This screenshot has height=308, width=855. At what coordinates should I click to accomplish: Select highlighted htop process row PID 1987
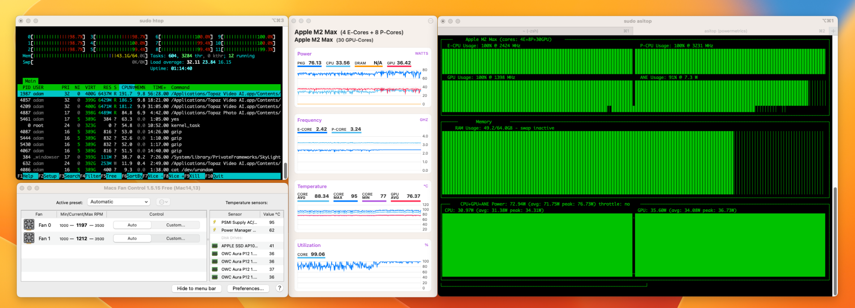[x=149, y=94]
